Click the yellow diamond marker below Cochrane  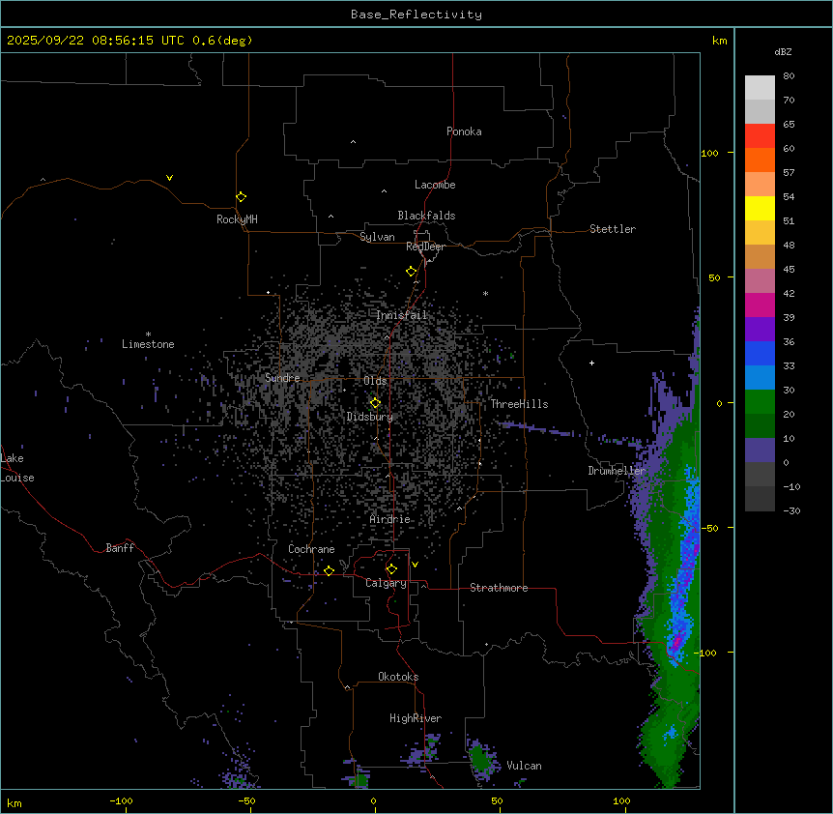[329, 570]
